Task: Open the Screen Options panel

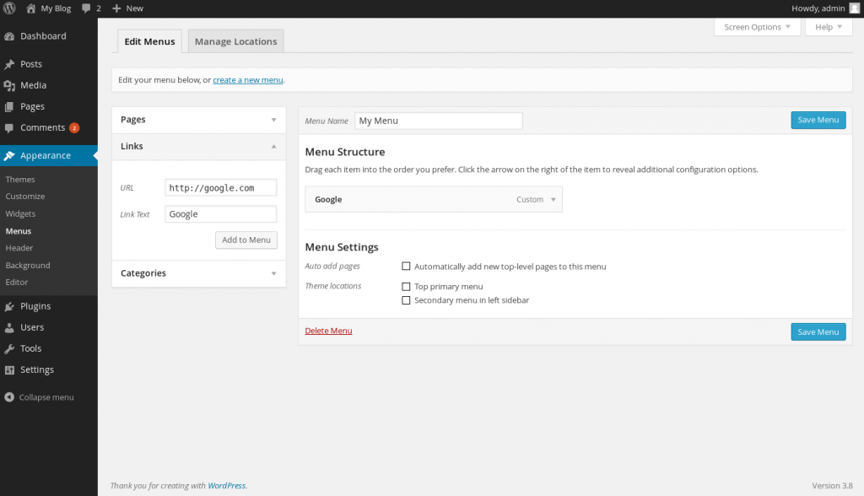Action: 757,26
